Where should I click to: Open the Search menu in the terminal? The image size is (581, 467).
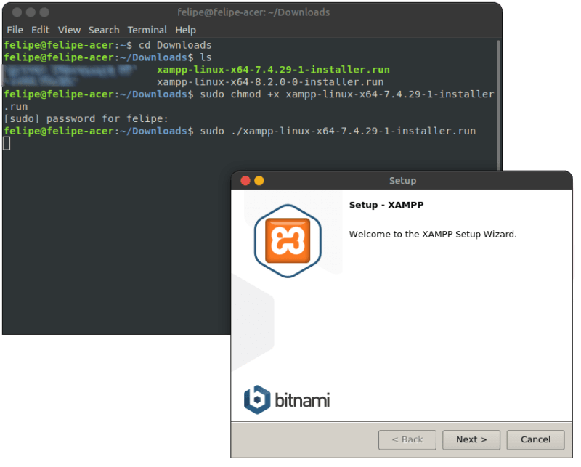point(104,30)
